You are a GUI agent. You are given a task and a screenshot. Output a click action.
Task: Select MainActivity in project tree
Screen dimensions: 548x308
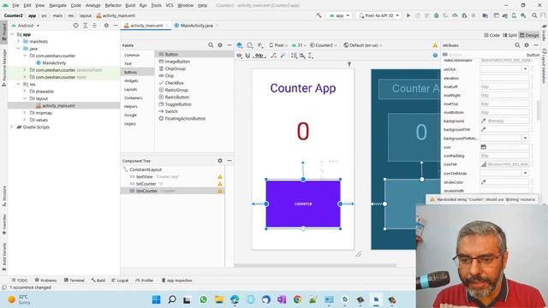point(54,62)
